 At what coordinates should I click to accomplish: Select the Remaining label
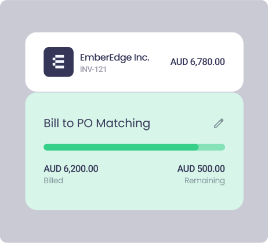(x=205, y=181)
